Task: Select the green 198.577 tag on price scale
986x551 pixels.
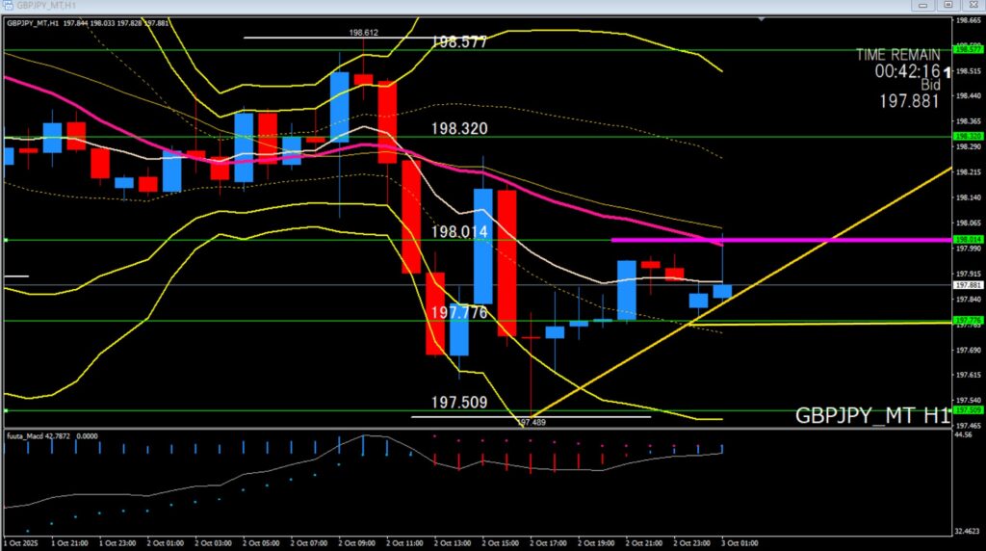Action: 966,49
